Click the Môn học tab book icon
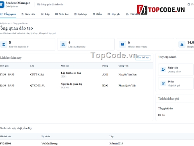194x146 pixels. point(56,14)
